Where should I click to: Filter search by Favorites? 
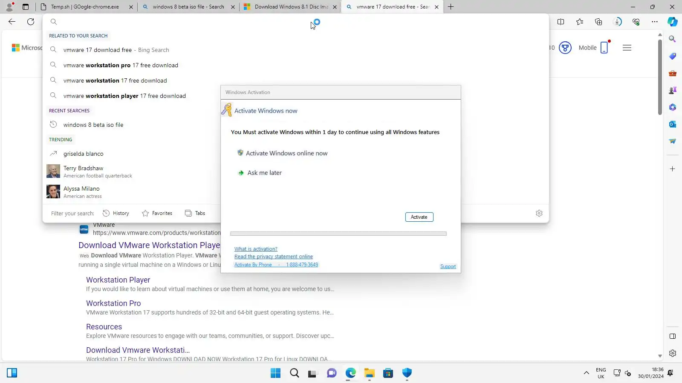point(157,213)
